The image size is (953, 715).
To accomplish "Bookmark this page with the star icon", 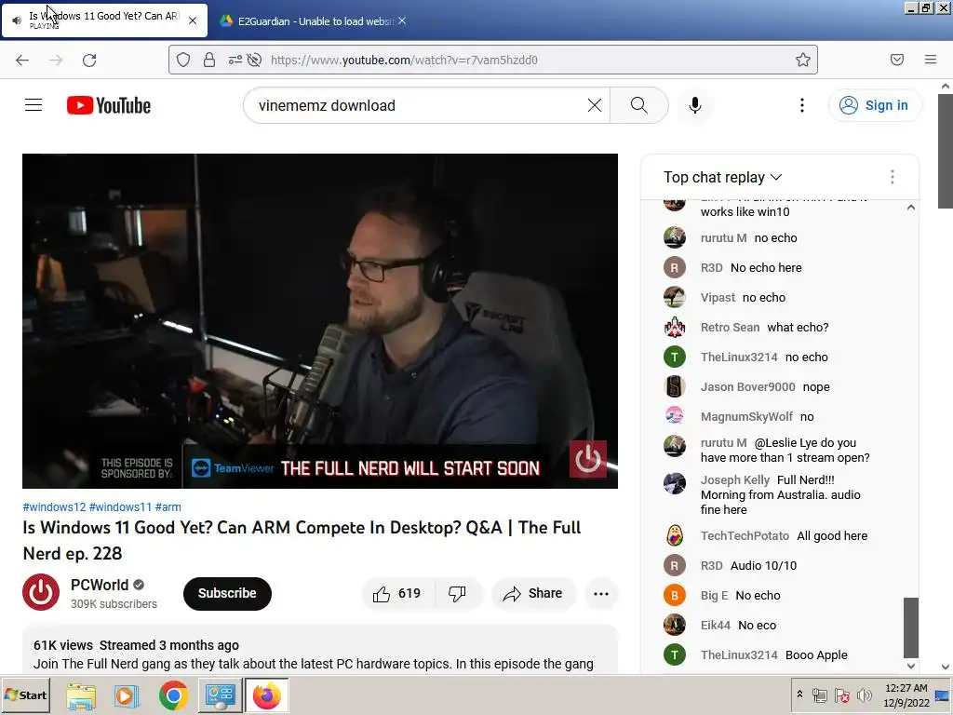I will pos(803,60).
